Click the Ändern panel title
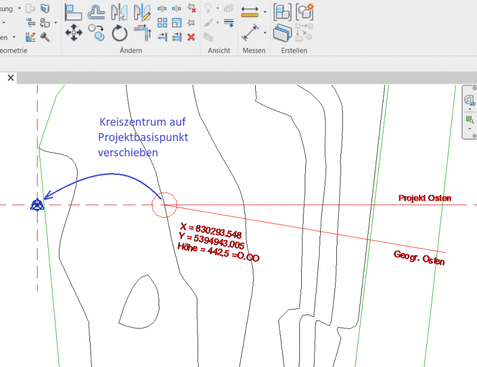 [x=130, y=51]
